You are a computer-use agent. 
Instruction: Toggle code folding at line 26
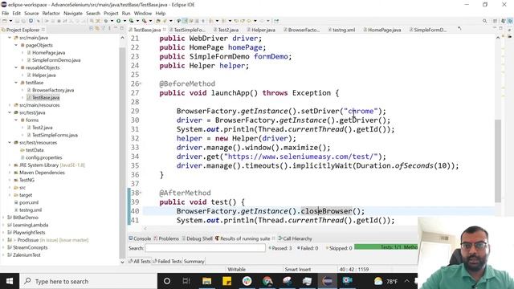tap(141, 83)
